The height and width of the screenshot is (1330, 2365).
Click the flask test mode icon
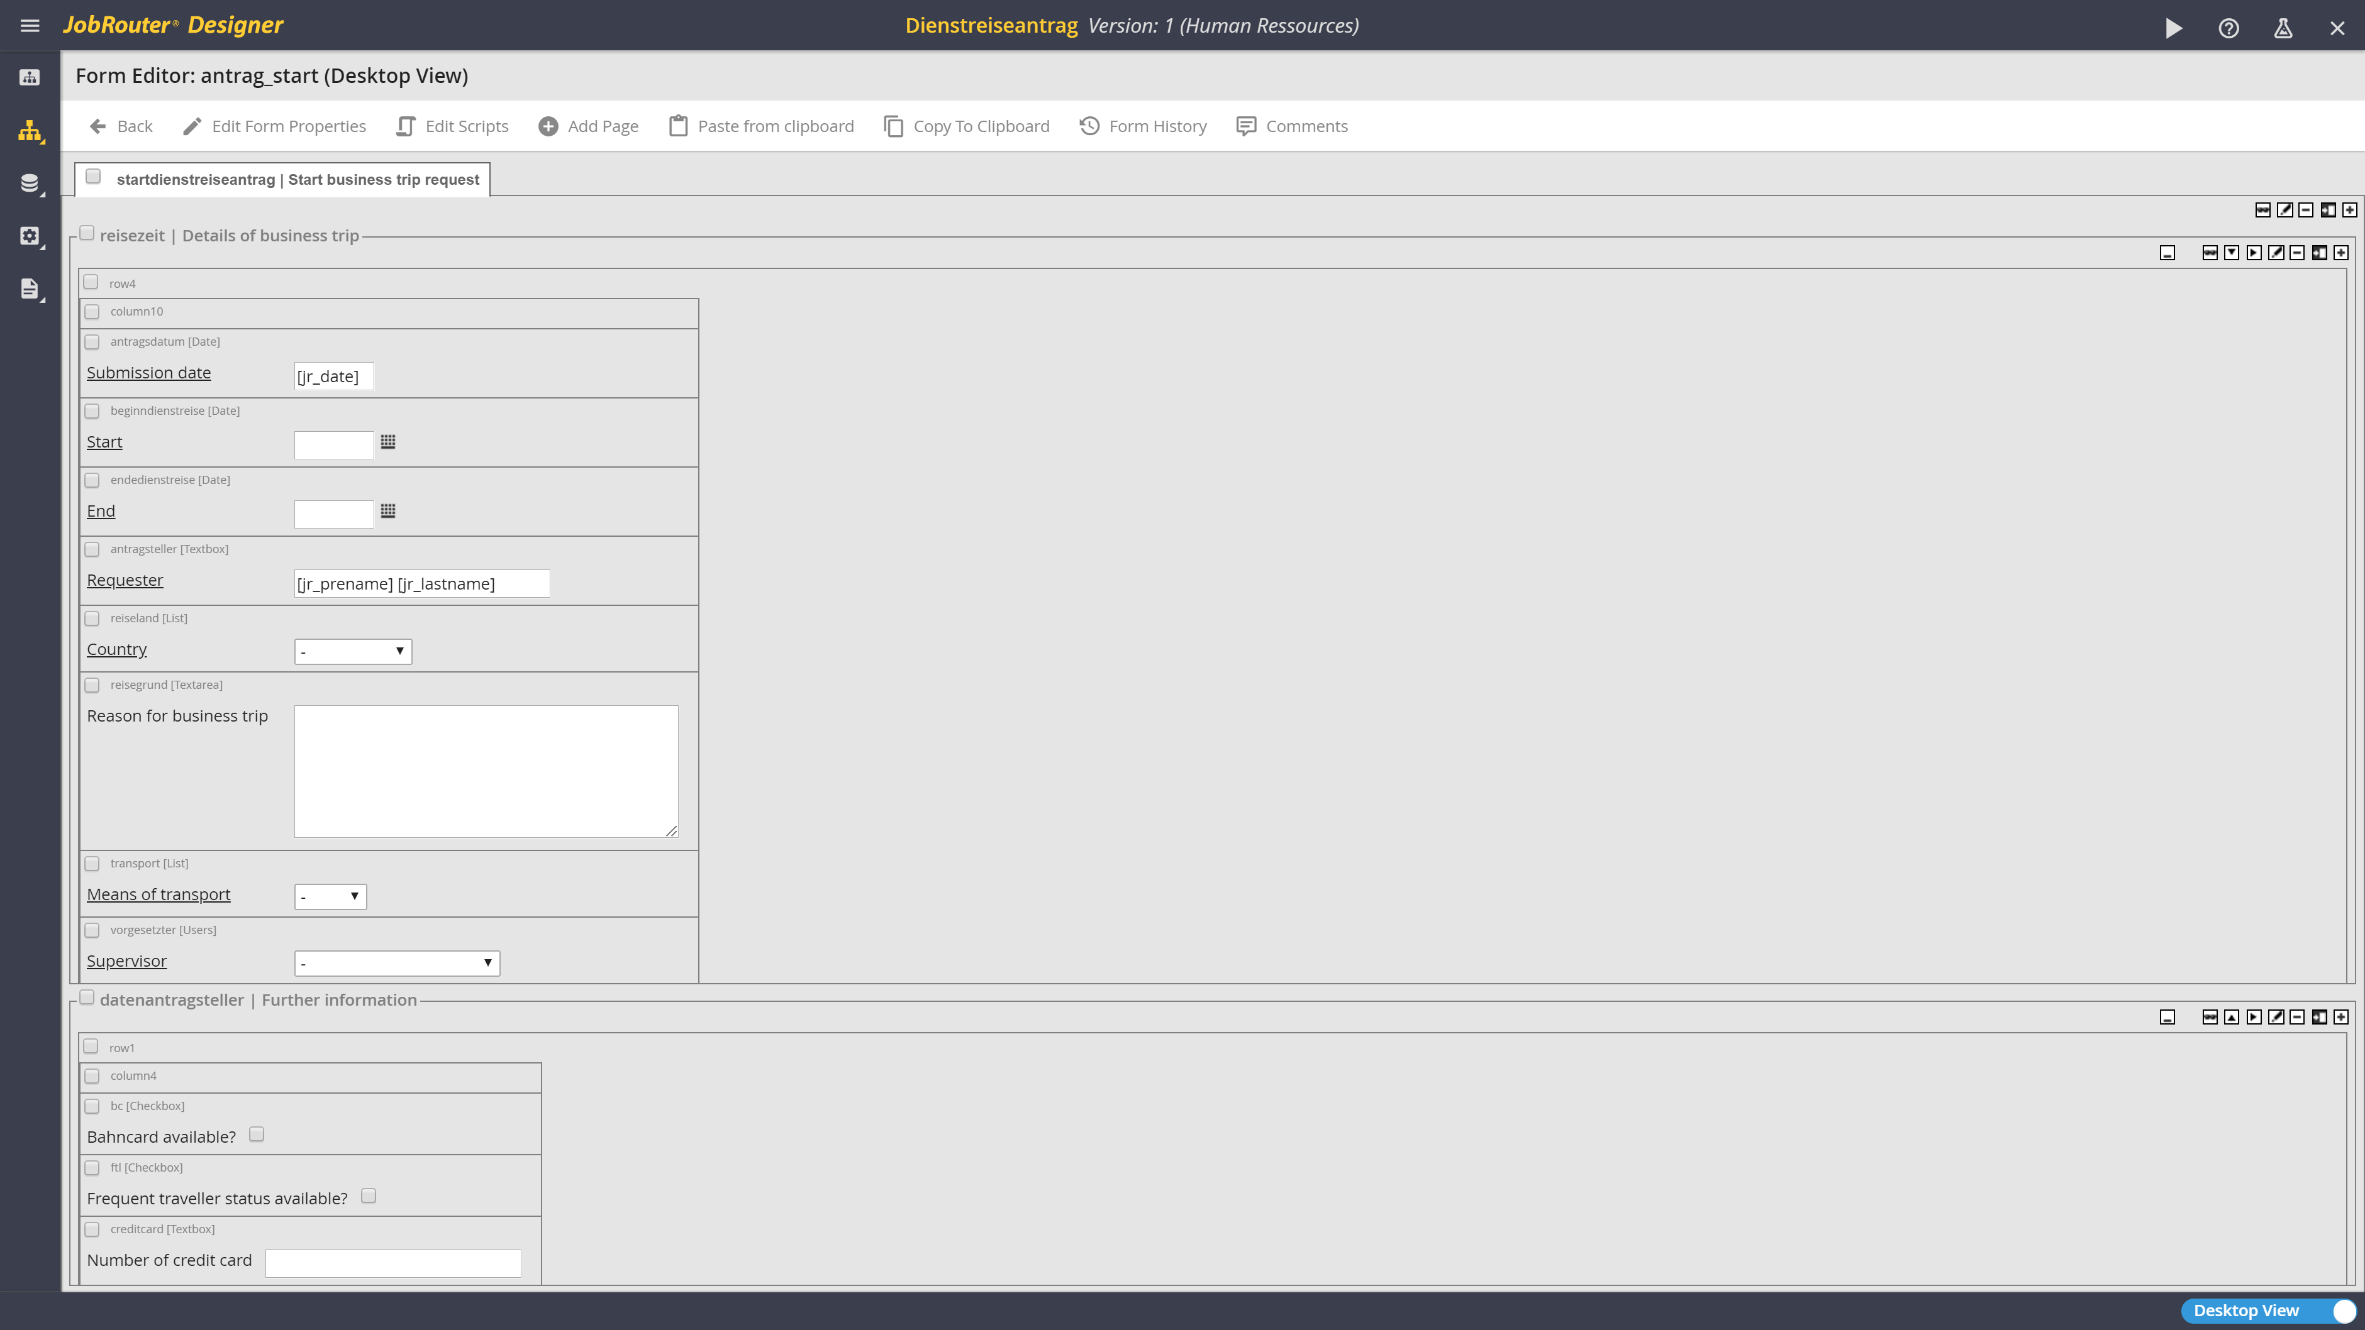click(x=2283, y=28)
